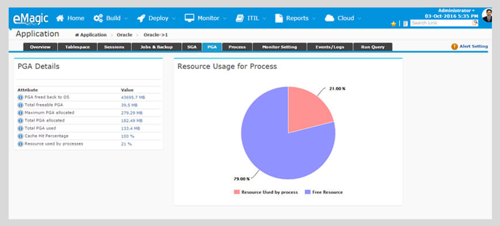Click the yellow favorites star icon
Viewport: 500px width, 226px height.
393,24
